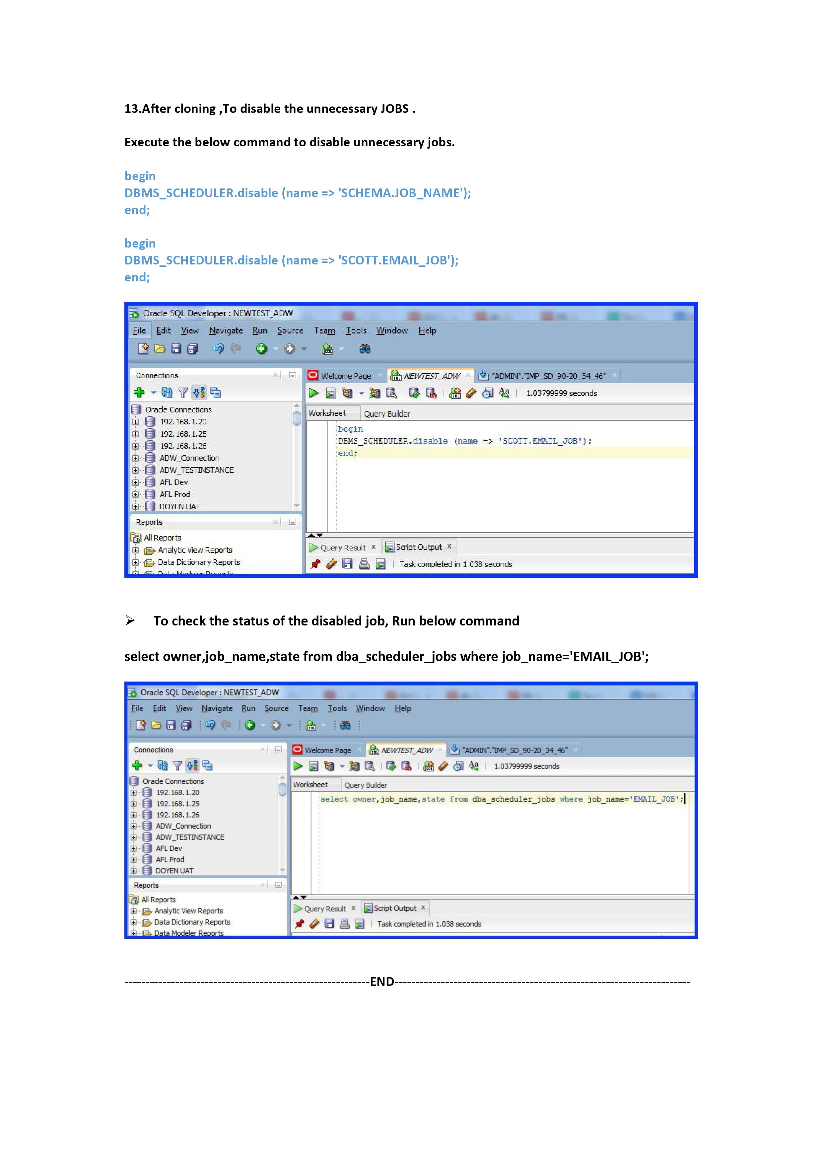Click inside select-query worksheet editor text
823x1164 pixels.
coord(502,799)
